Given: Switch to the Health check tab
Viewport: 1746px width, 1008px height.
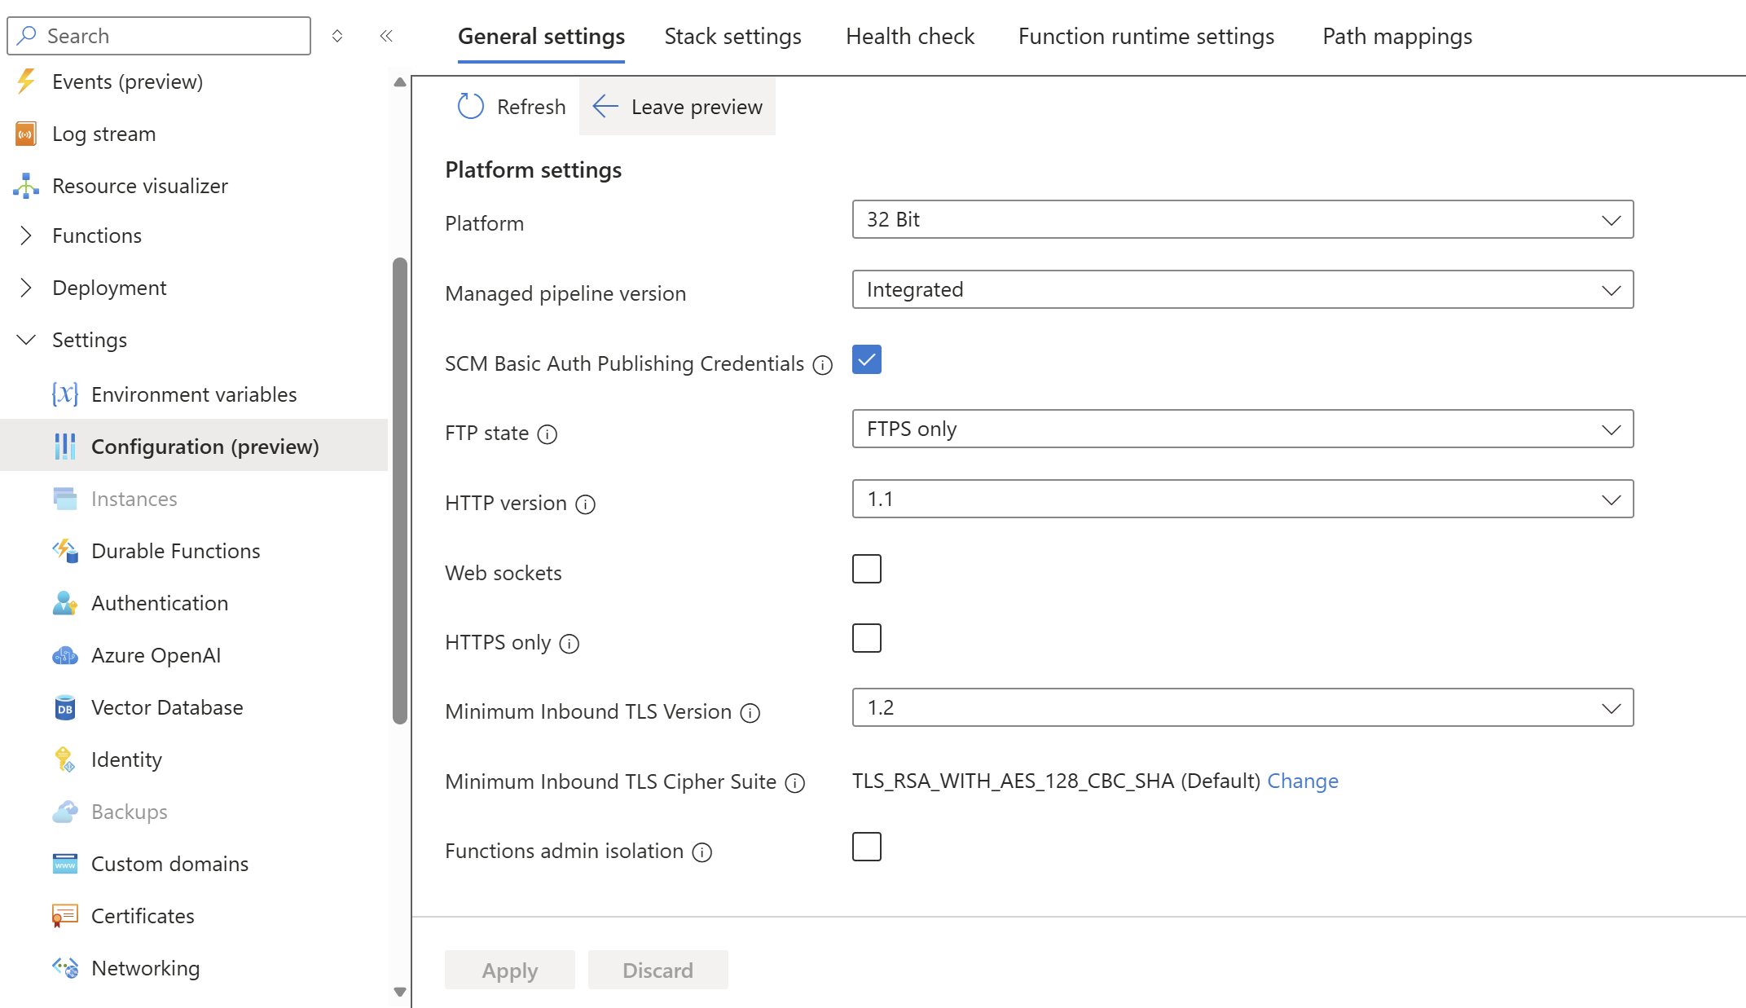Looking at the screenshot, I should pyautogui.click(x=910, y=37).
